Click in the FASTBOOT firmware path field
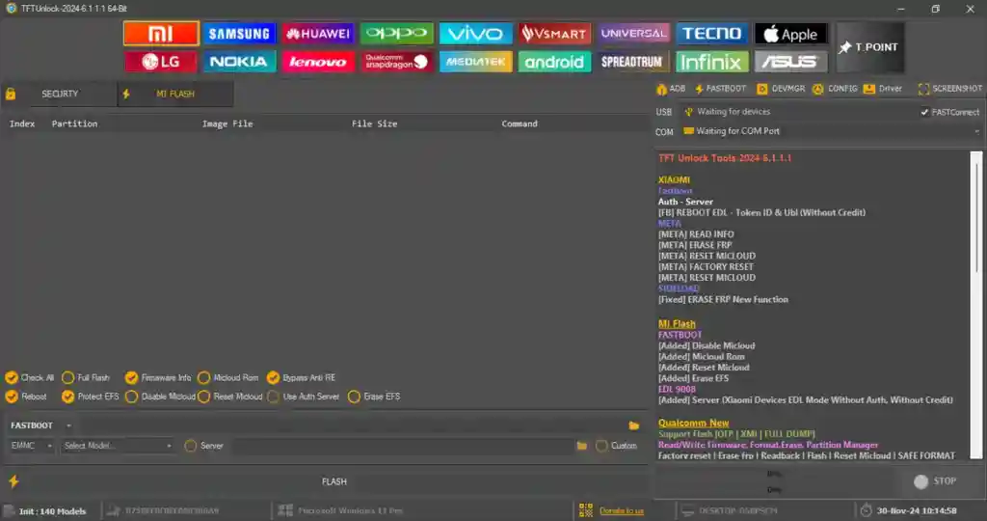Viewport: 987px width, 521px height. [x=351, y=425]
